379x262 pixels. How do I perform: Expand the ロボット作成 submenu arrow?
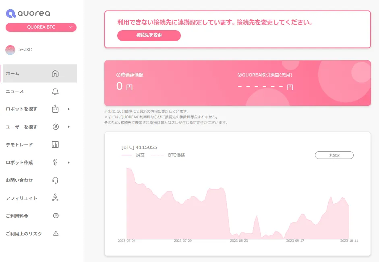click(69, 163)
